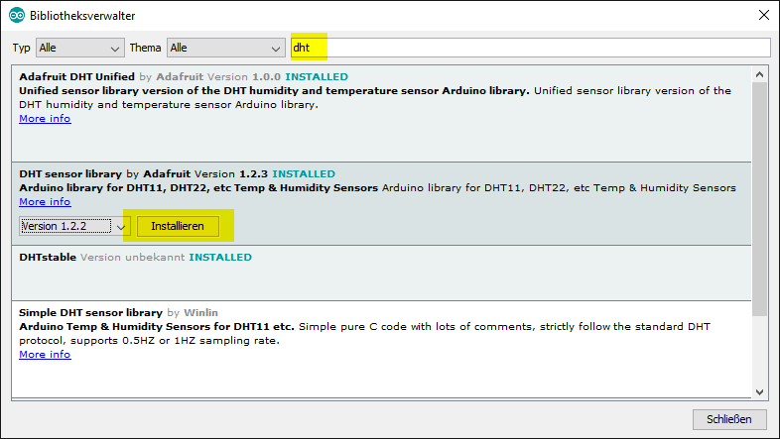Open More info for Simple DHT sensor library
Image resolution: width=780 pixels, height=439 pixels.
point(45,354)
